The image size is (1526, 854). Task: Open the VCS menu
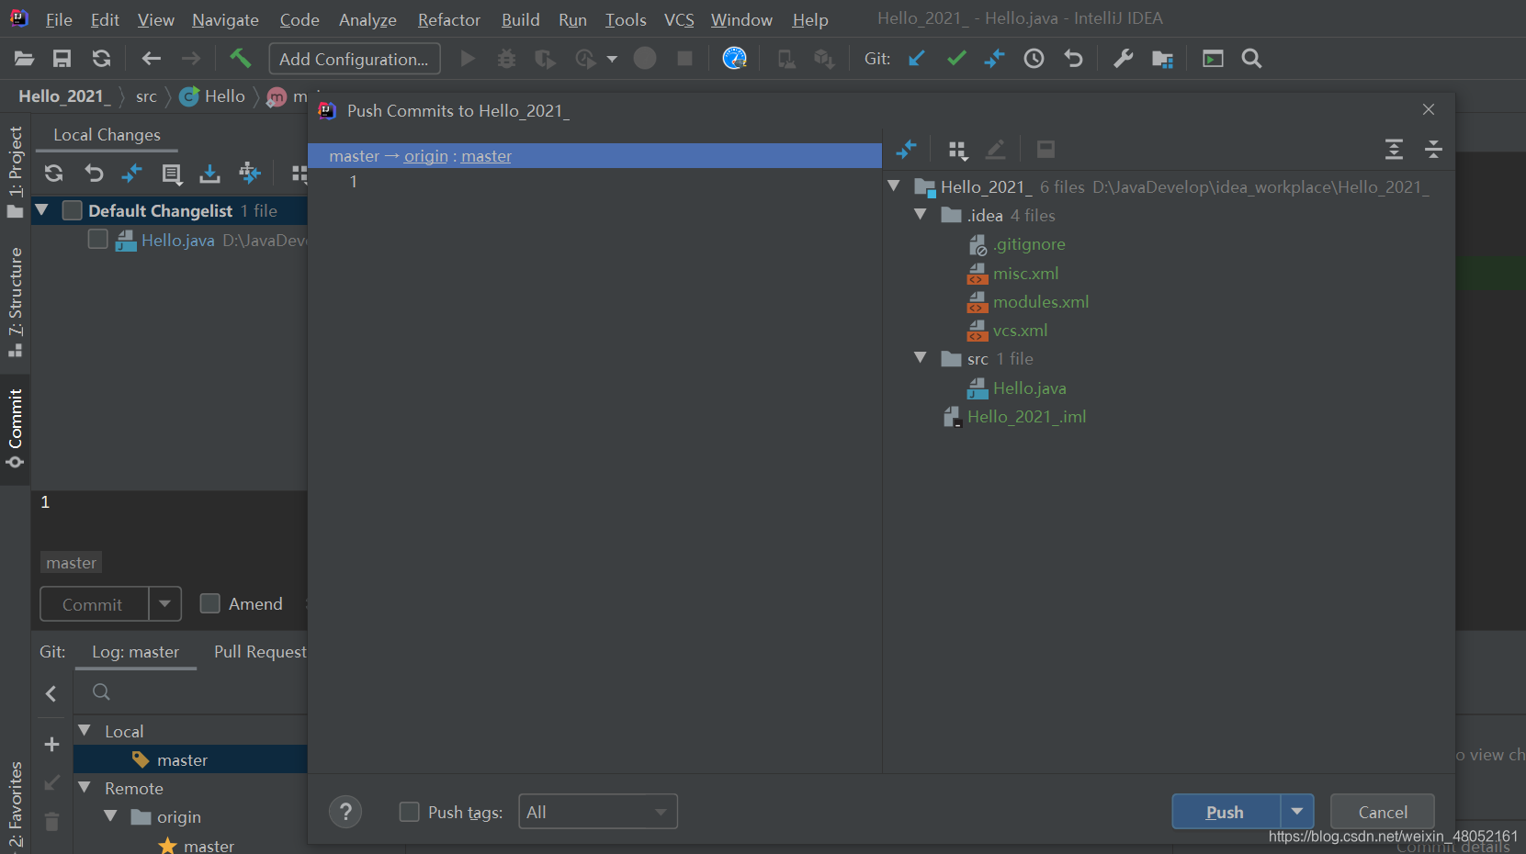(679, 19)
